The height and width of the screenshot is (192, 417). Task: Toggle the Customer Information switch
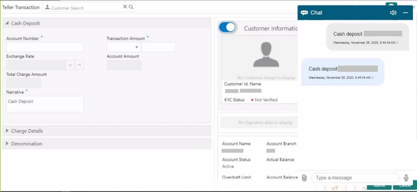(227, 28)
